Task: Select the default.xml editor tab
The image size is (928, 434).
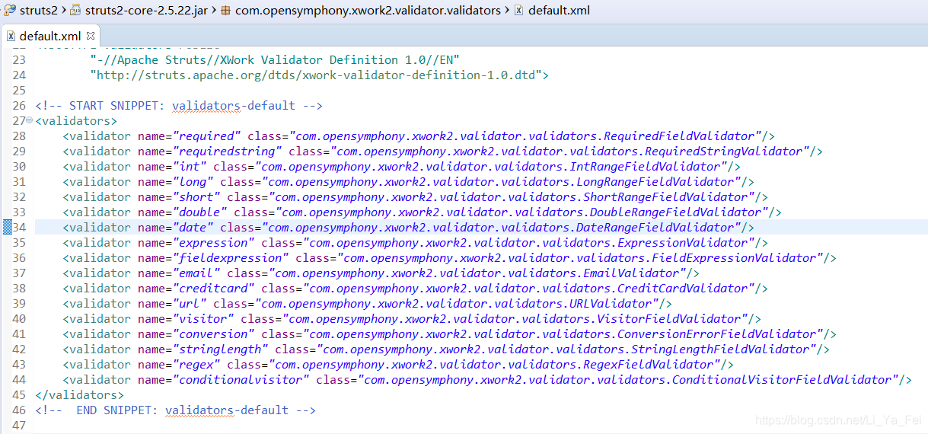Action: pos(50,36)
